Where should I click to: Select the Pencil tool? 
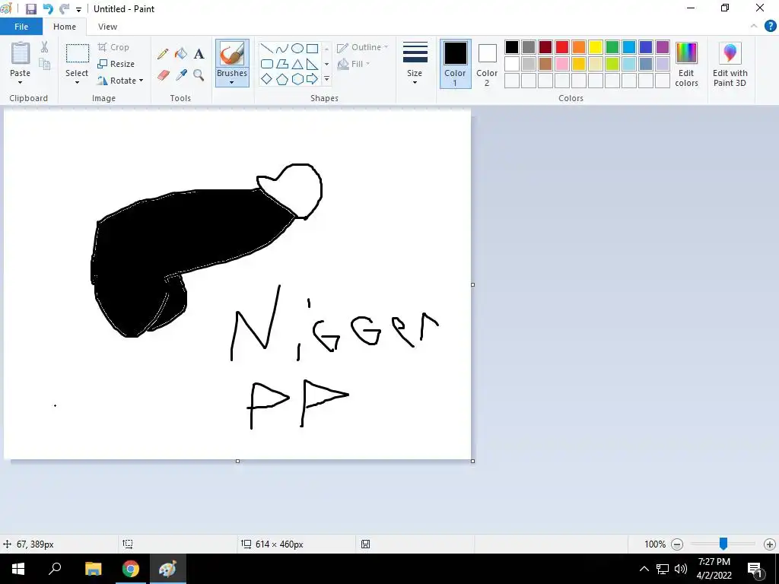coord(163,53)
